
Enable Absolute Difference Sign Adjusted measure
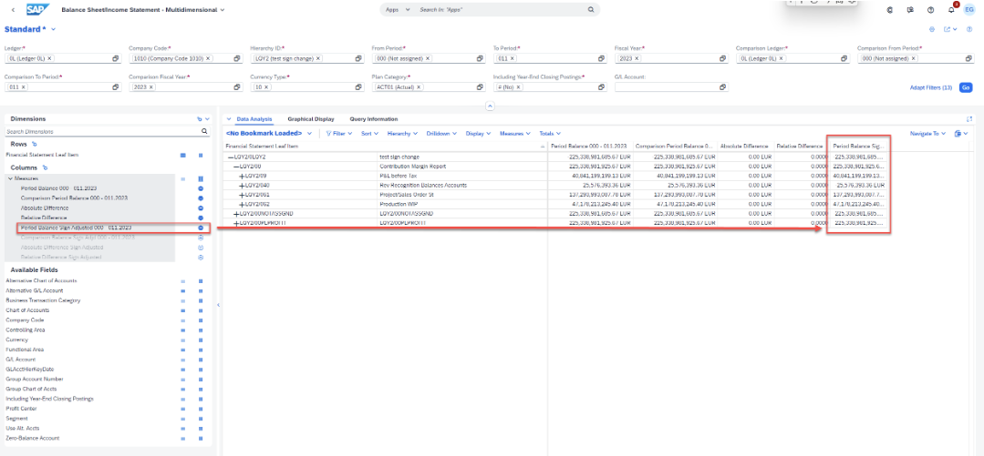click(x=201, y=248)
